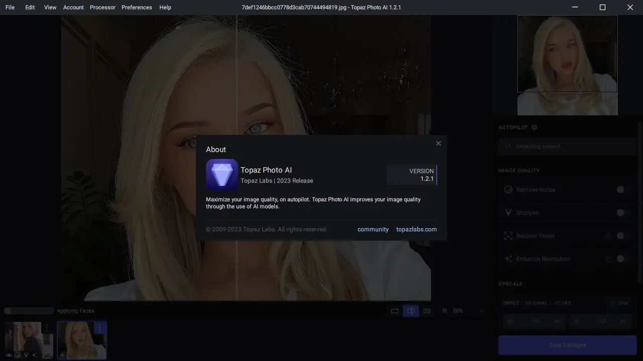Click the Enhance Resolution sparkle icon

[508, 259]
